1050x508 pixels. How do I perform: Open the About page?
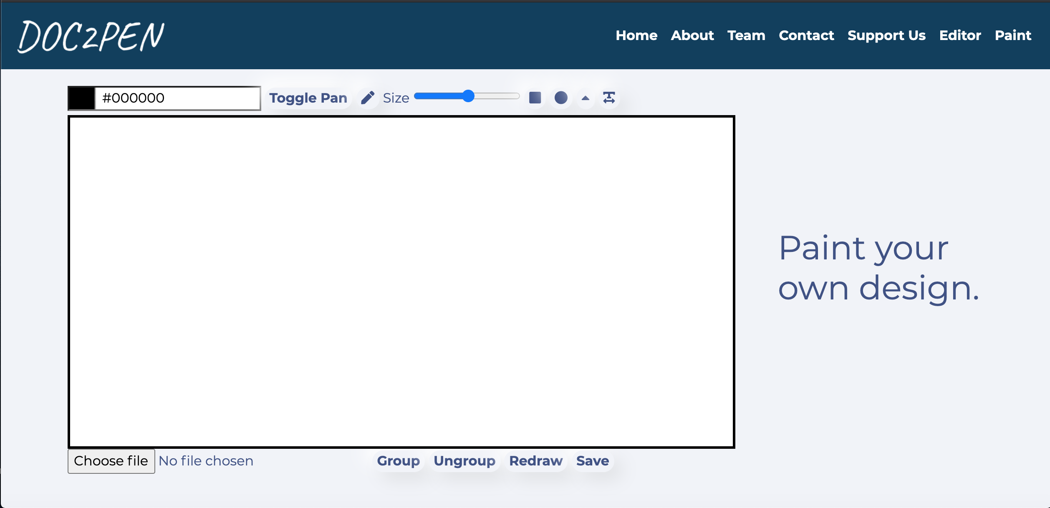(x=692, y=35)
